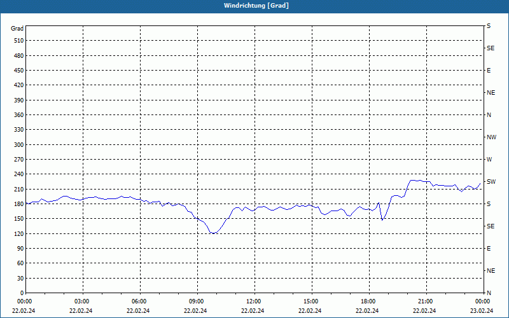Pick the 'SE' compass label level with 480
This screenshot has height=318, width=509.
tap(491, 48)
